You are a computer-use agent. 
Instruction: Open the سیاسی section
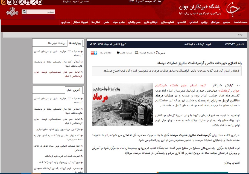[x=227, y=22]
